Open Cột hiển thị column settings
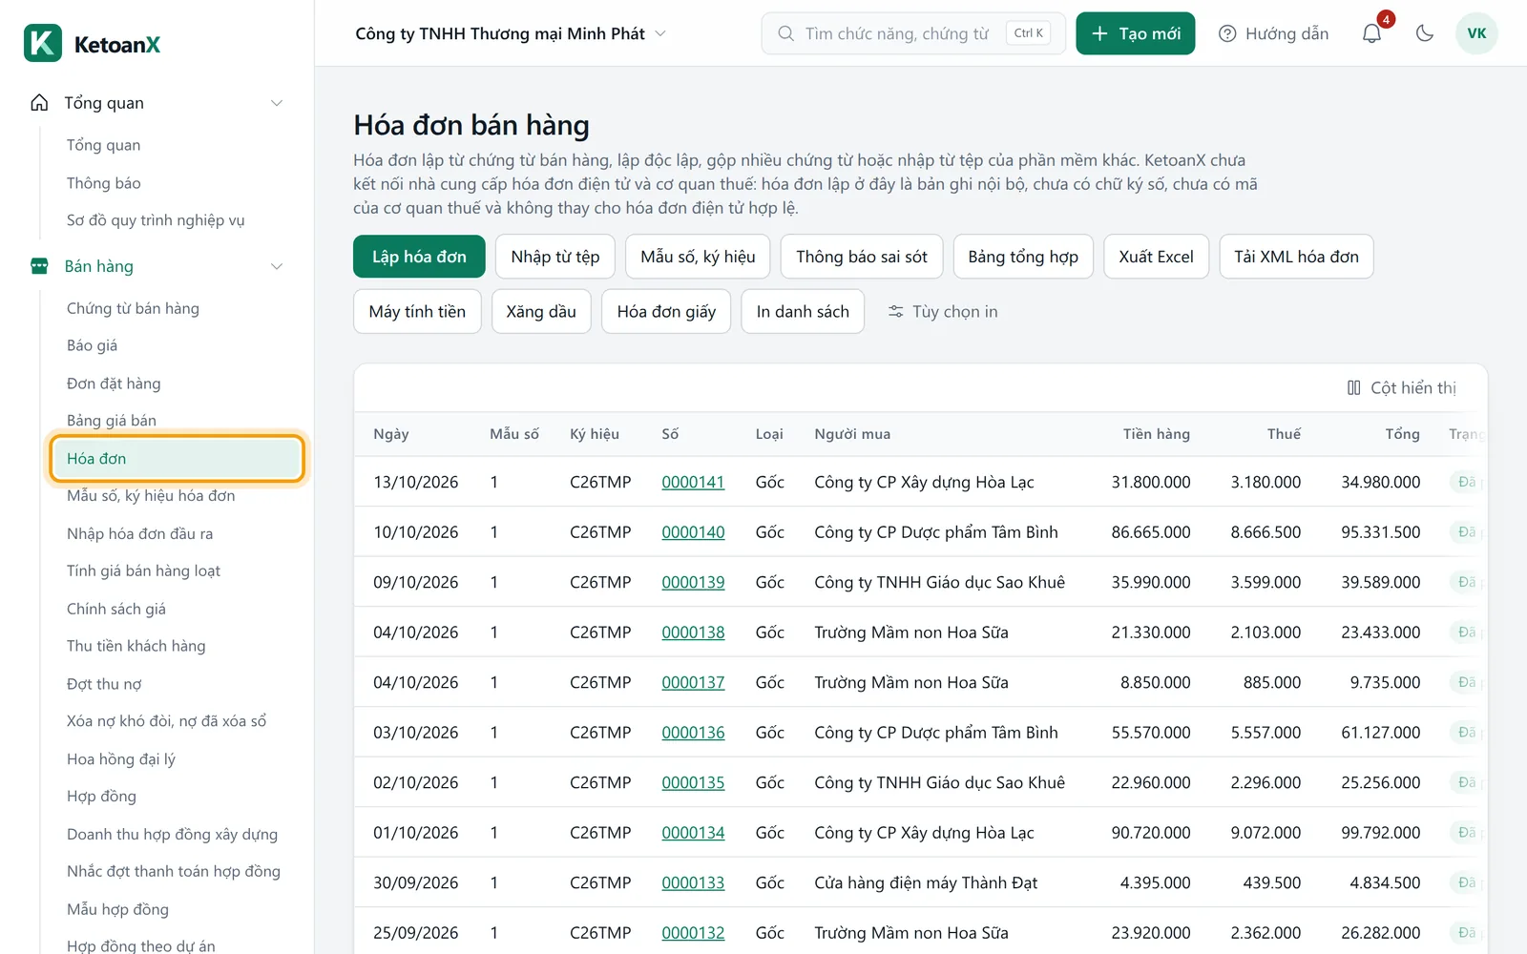The width and height of the screenshot is (1527, 954). [x=1401, y=387]
